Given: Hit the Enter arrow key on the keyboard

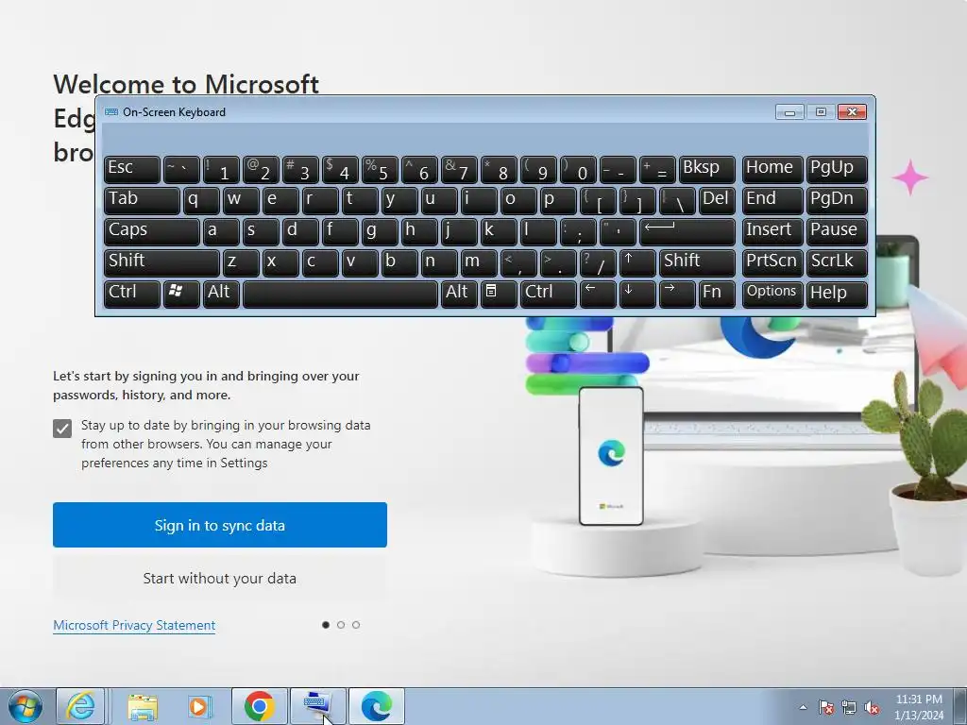Looking at the screenshot, I should point(687,231).
